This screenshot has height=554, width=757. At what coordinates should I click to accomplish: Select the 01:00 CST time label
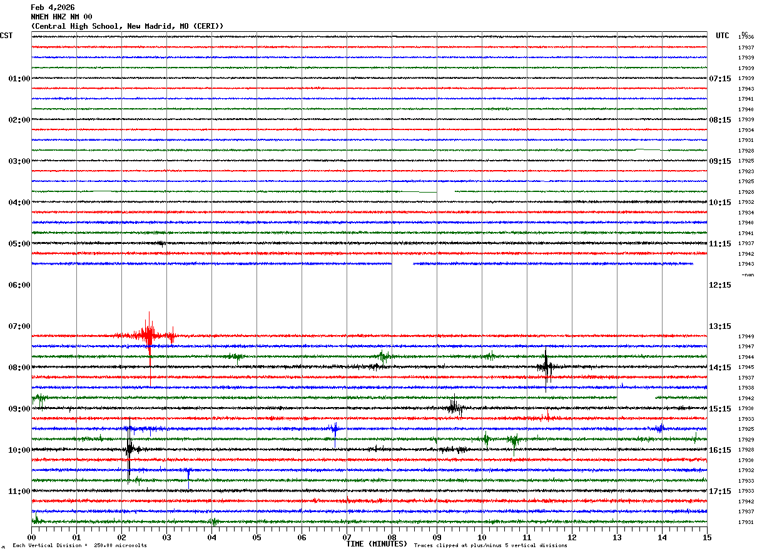19,79
